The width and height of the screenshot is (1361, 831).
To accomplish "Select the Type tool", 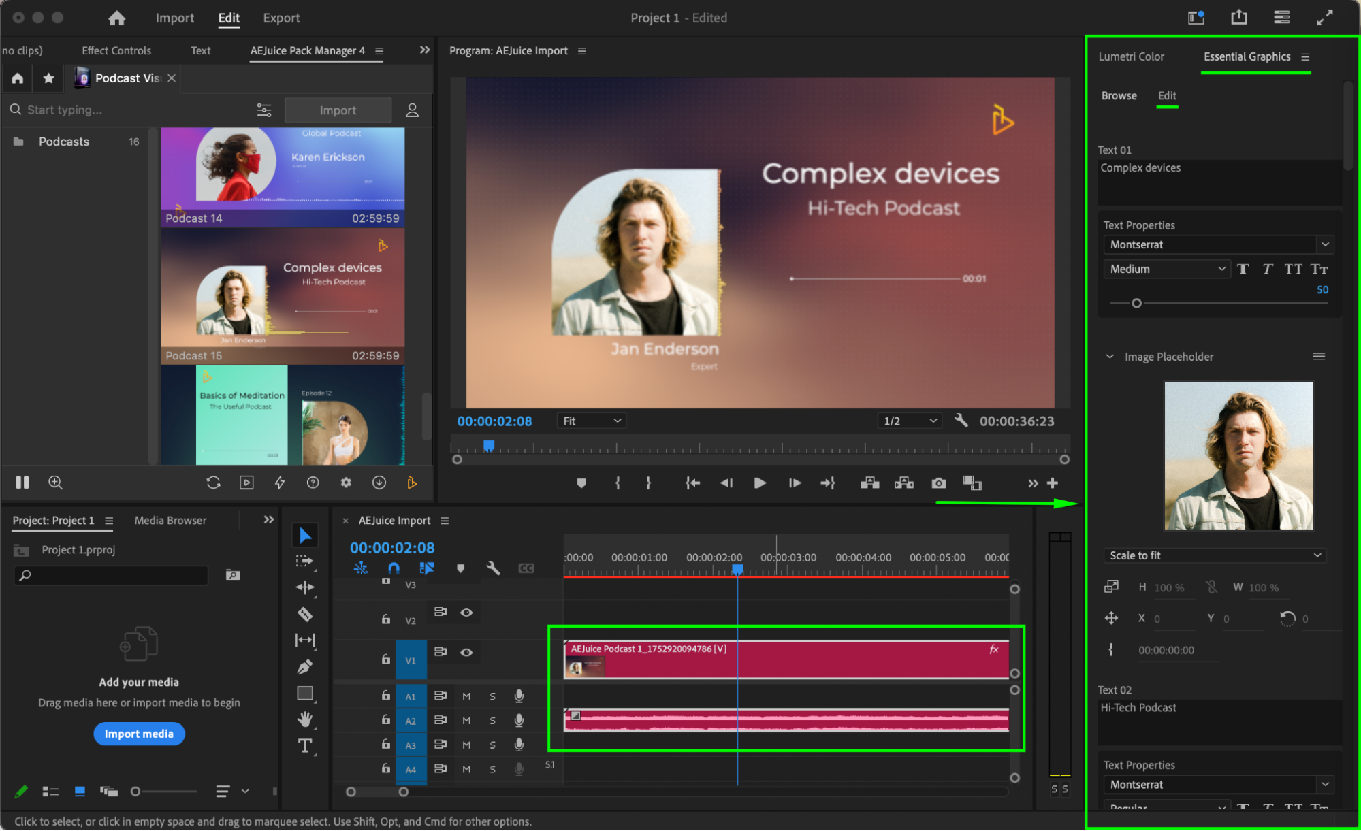I will point(305,747).
